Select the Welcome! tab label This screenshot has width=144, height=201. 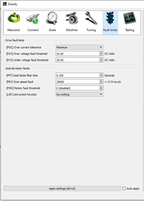point(14,30)
